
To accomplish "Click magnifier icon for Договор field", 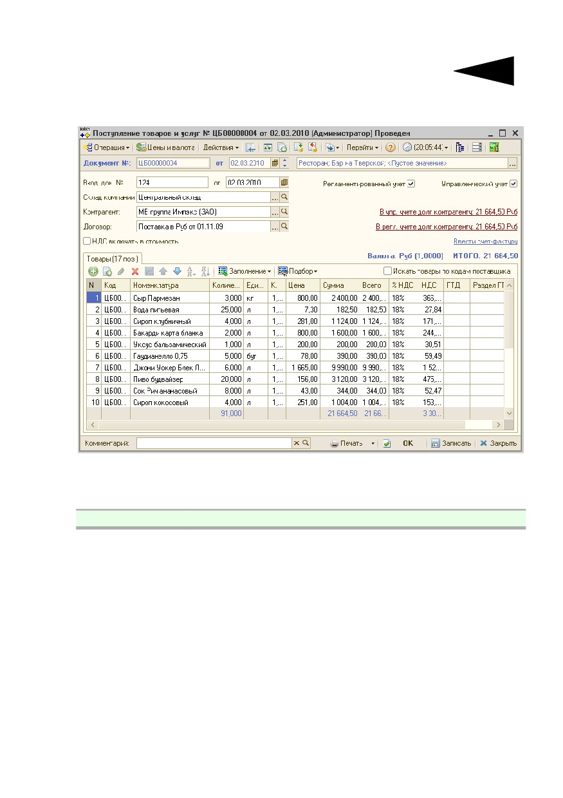I will point(284,226).
